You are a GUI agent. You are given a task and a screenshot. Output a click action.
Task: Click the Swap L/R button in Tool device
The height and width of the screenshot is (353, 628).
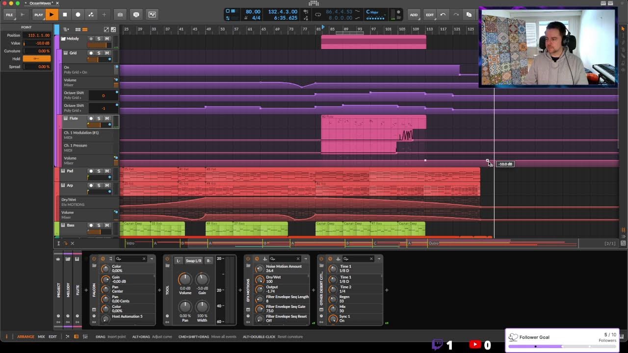pyautogui.click(x=193, y=261)
